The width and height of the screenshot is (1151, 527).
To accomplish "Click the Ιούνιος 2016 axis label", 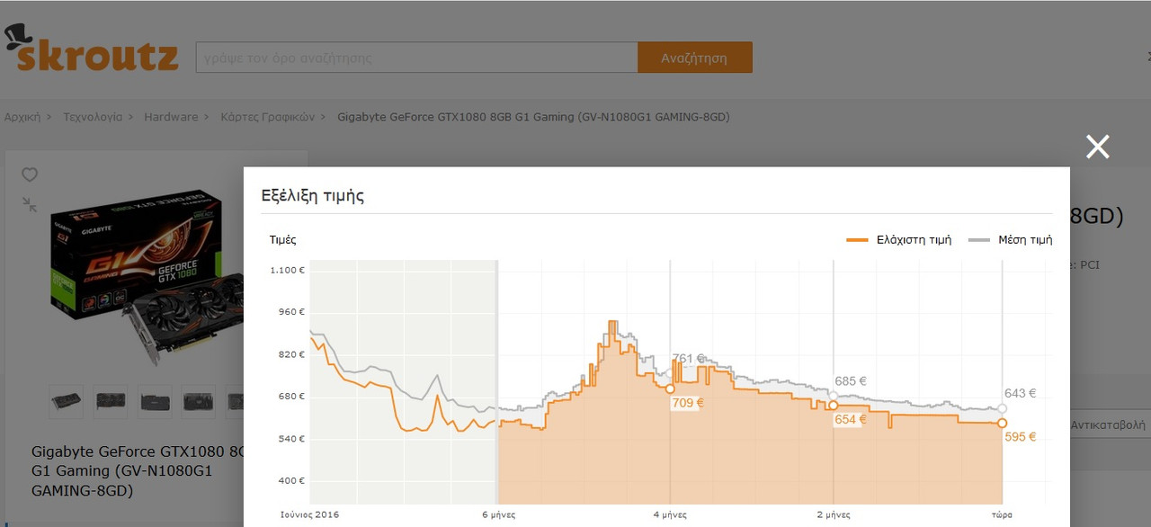I will (x=309, y=515).
